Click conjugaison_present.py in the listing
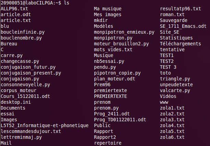Viewport: 210px width, 146px height. click(x=31, y=73)
